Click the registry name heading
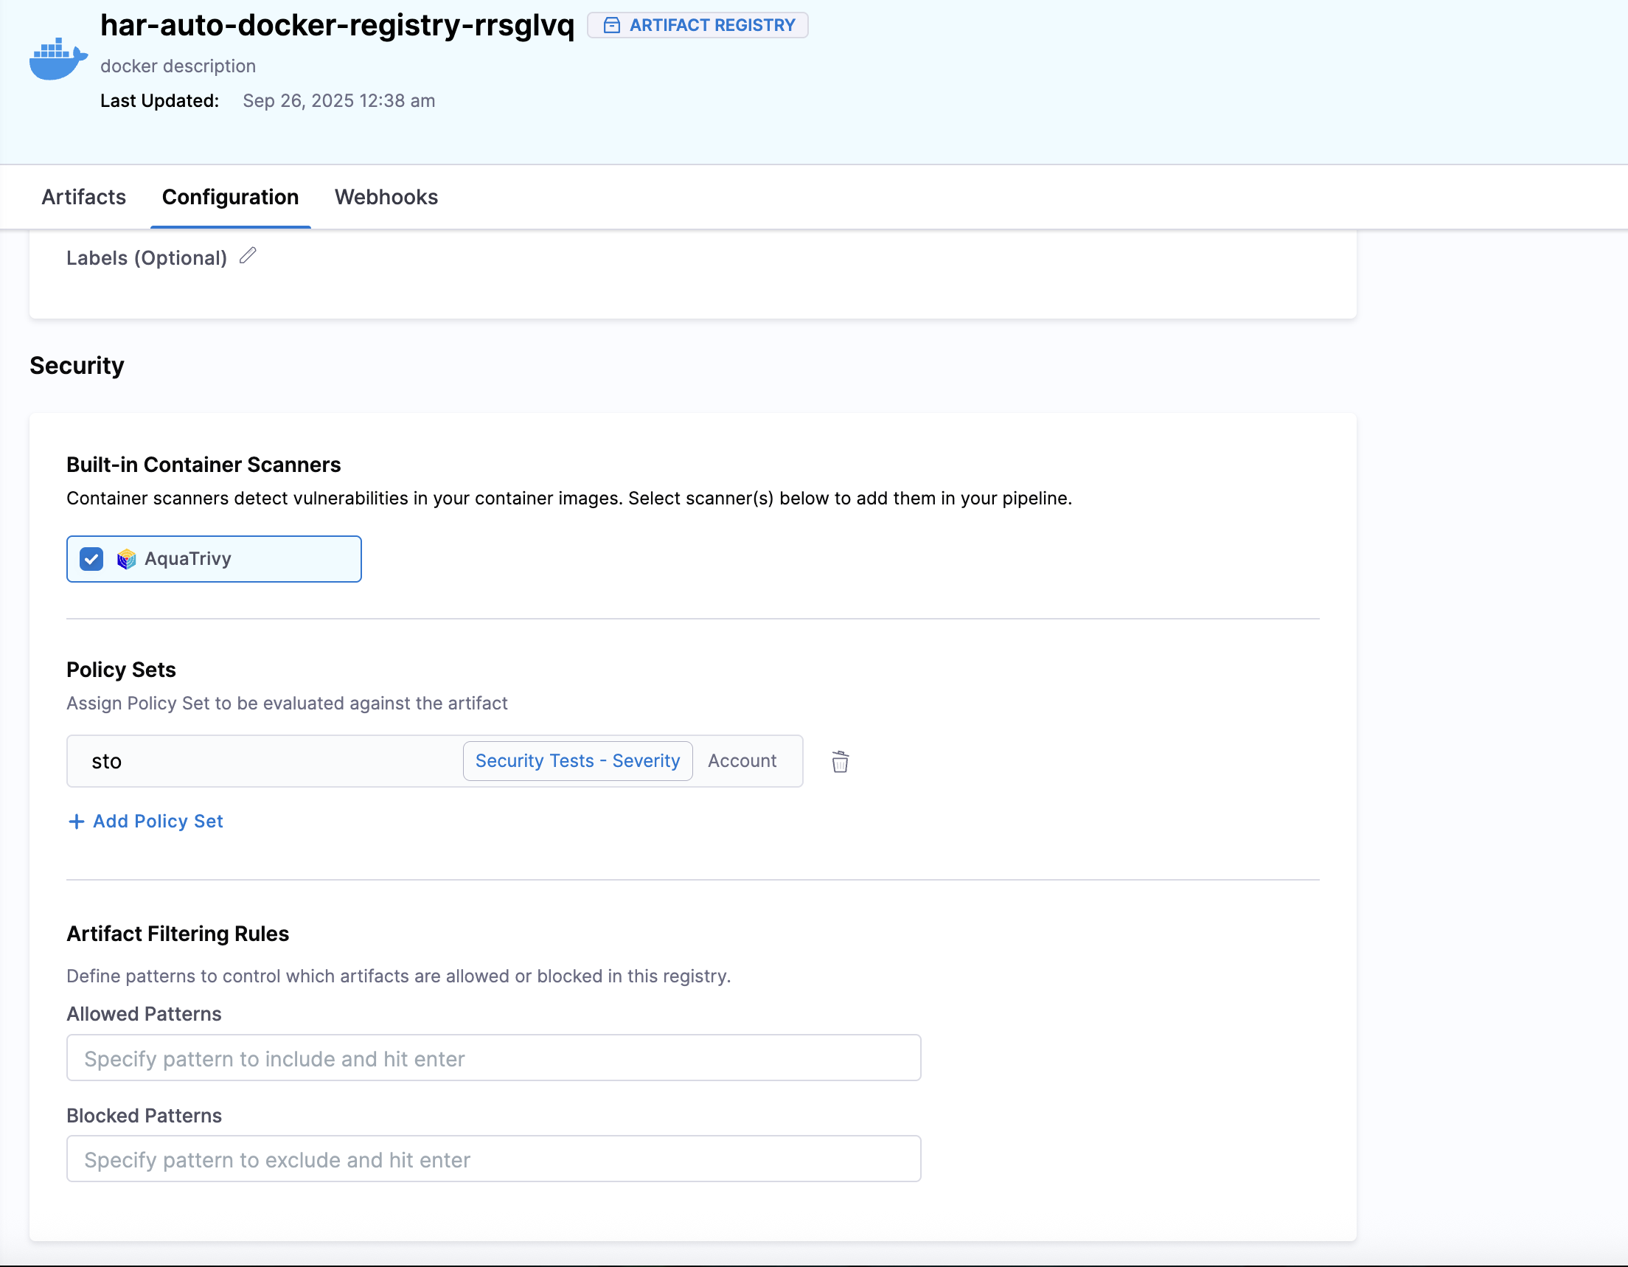 (337, 25)
